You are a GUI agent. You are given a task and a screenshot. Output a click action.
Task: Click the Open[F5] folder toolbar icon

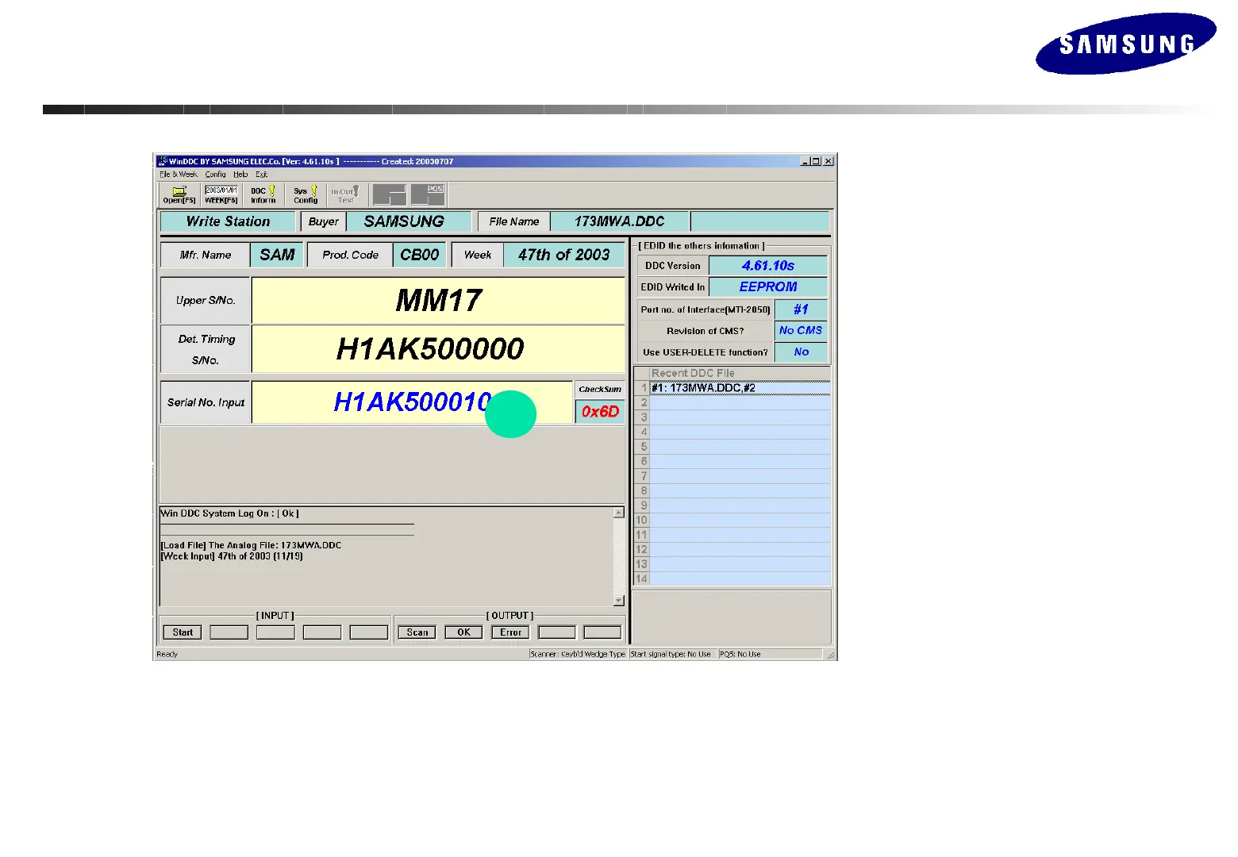point(179,194)
